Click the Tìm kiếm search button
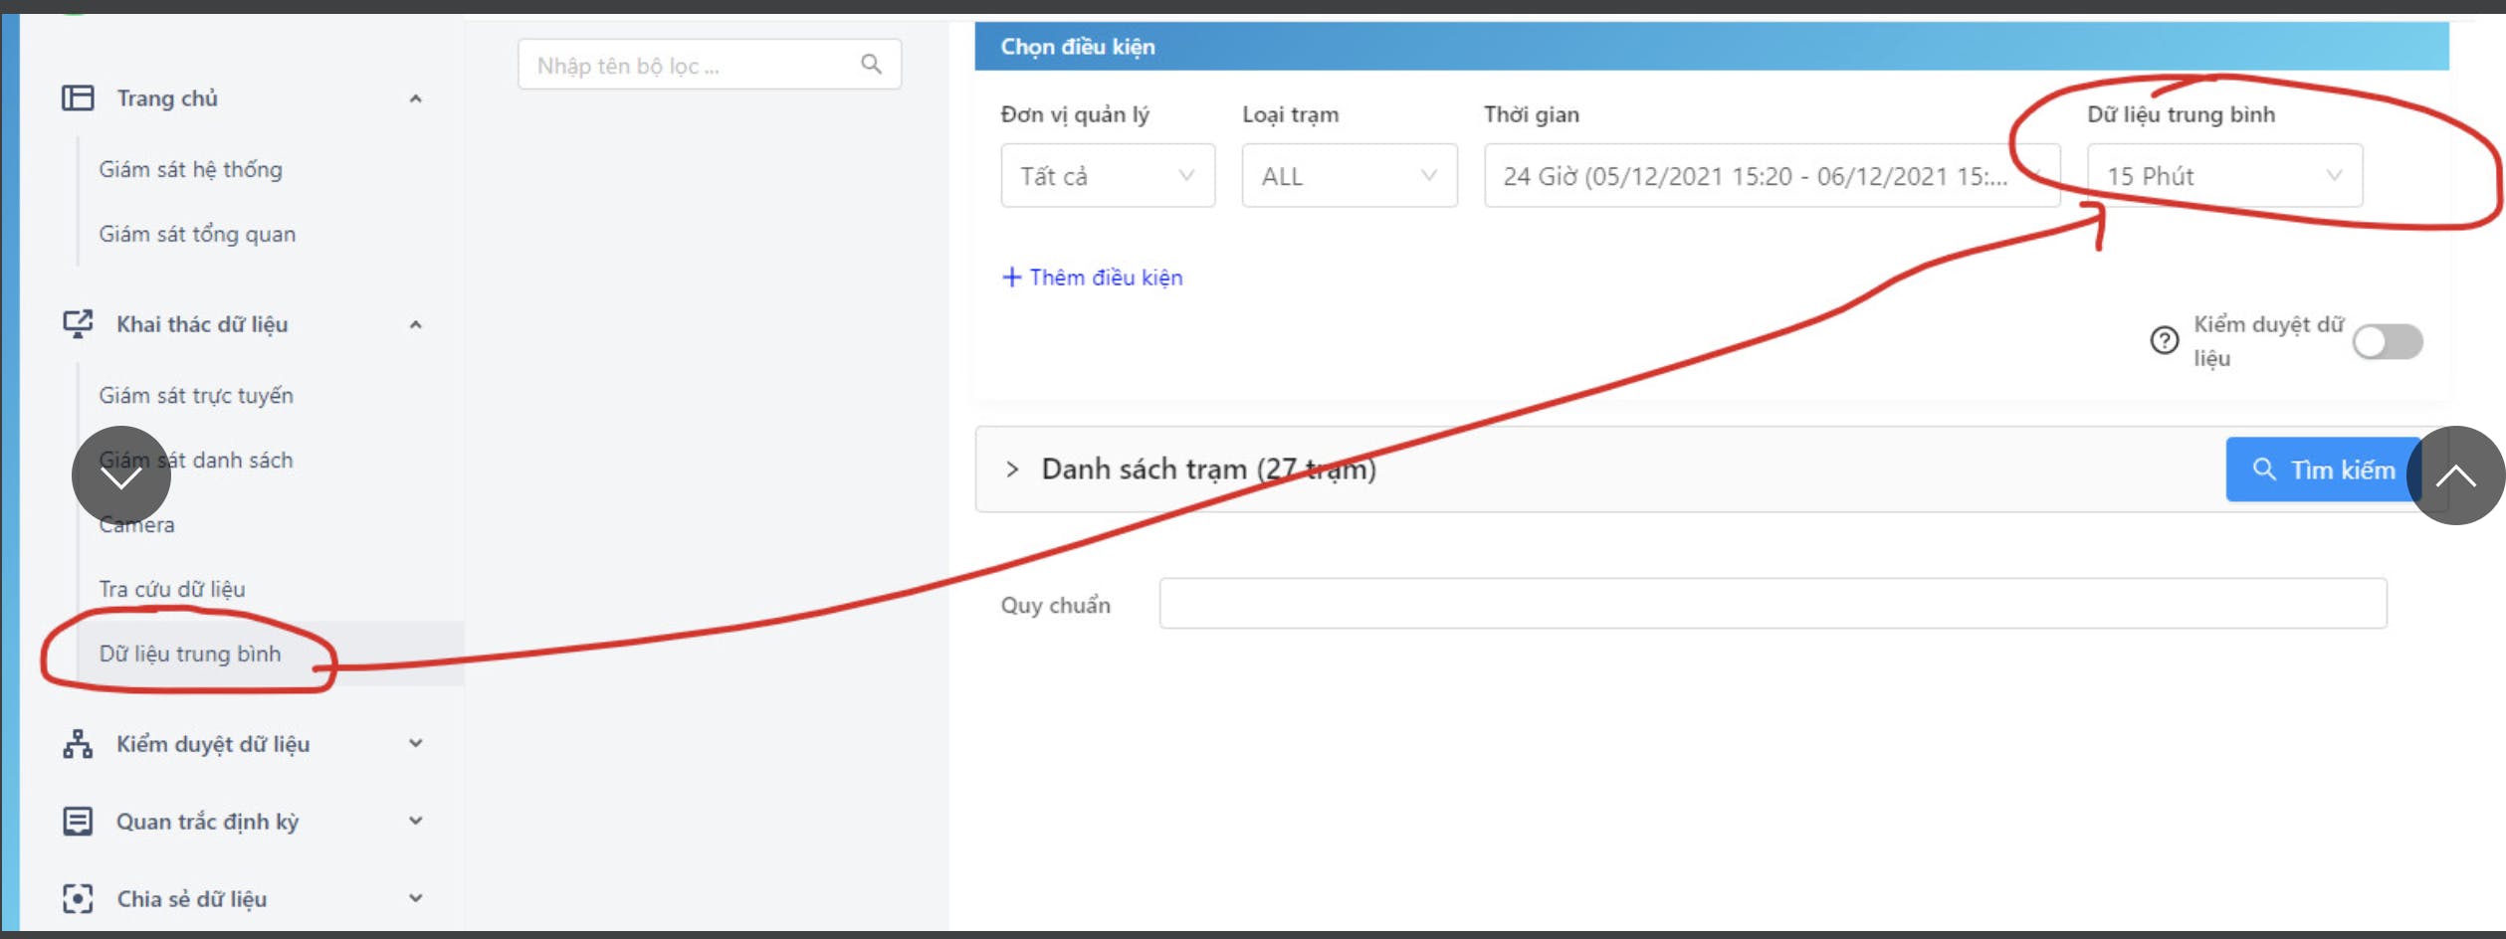 [2325, 469]
